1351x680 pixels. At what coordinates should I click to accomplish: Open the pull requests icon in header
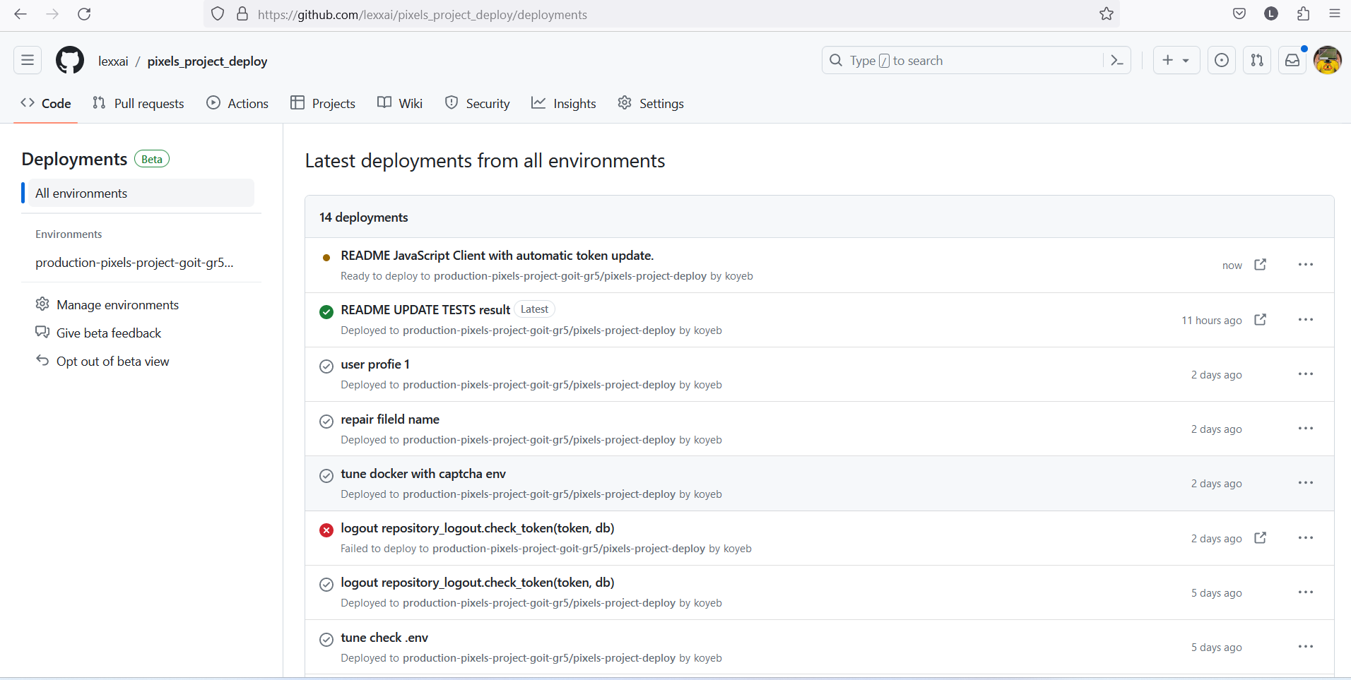click(1257, 61)
